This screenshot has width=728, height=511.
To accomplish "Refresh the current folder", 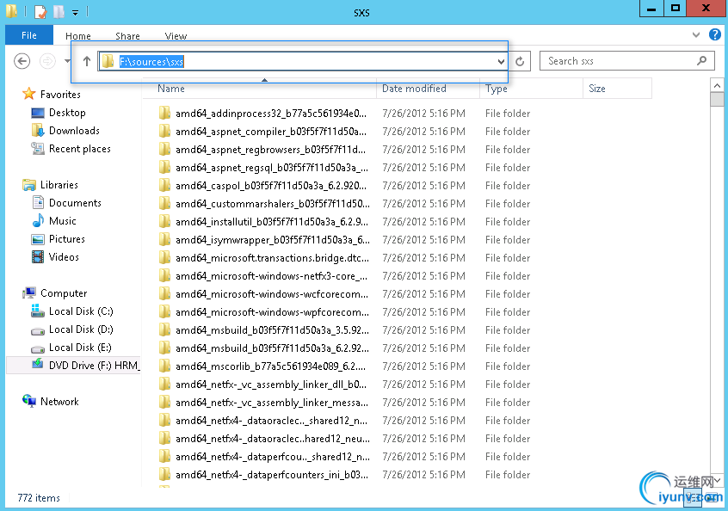I will click(x=520, y=61).
